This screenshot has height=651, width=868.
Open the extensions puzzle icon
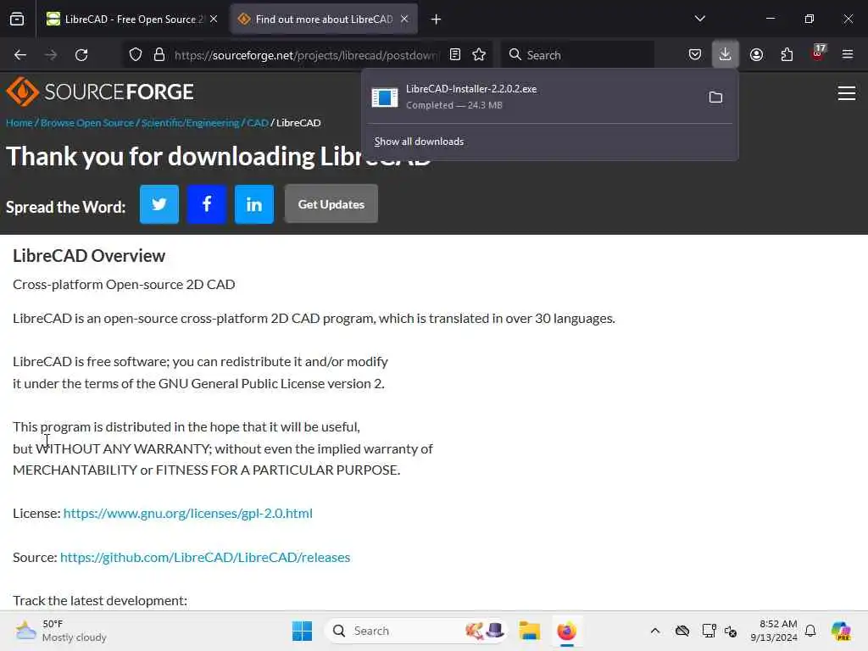point(787,55)
